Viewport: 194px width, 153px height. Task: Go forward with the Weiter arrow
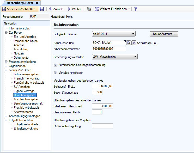(74, 9)
